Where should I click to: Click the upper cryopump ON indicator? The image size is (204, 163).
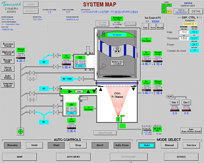click(x=80, y=57)
